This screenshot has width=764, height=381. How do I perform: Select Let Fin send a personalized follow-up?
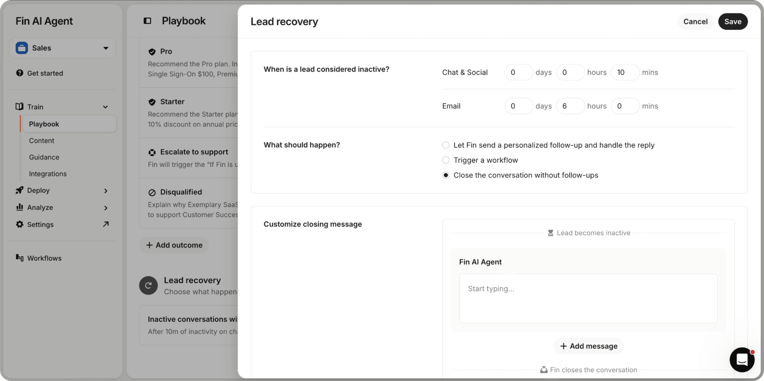point(446,145)
